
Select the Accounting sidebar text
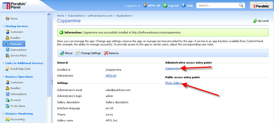pos(17,119)
